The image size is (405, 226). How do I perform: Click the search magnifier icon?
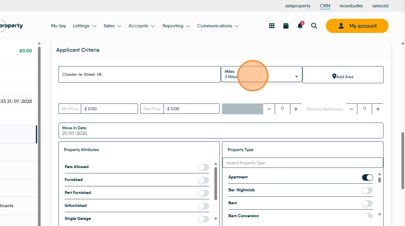[x=314, y=26]
